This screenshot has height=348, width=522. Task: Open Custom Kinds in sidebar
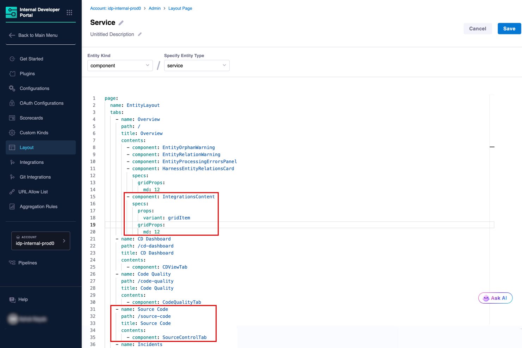[41, 133]
